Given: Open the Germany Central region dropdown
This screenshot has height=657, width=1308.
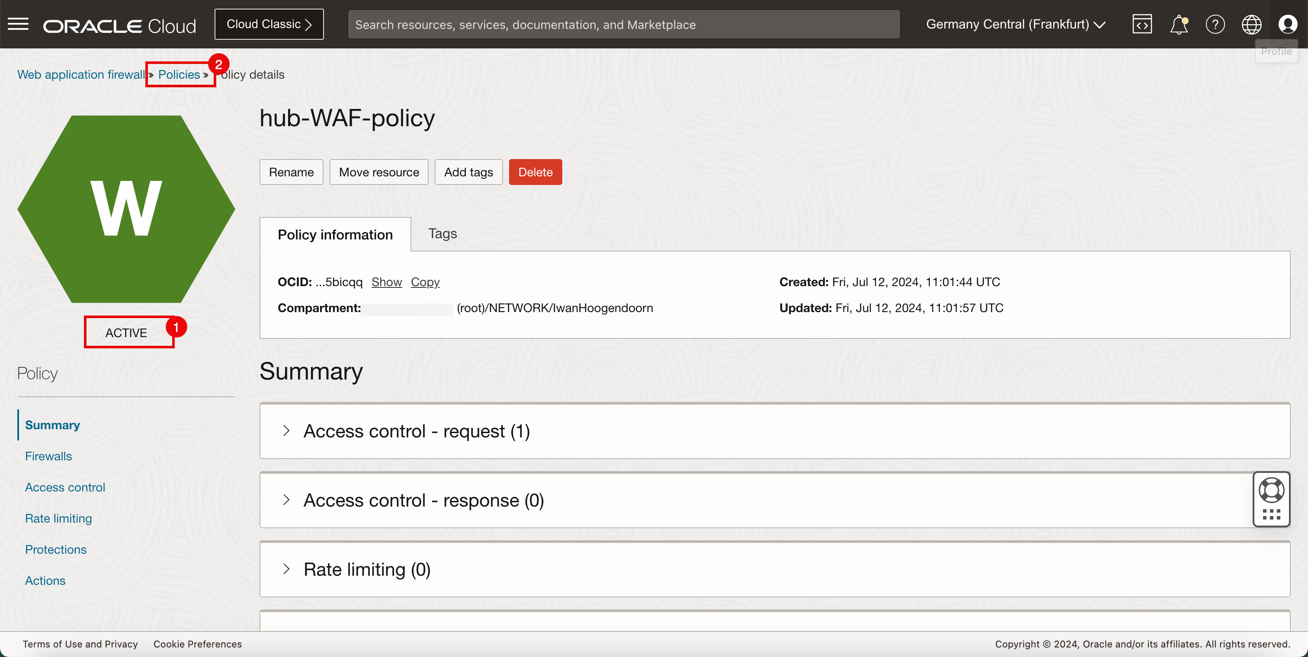Looking at the screenshot, I should (x=1016, y=24).
